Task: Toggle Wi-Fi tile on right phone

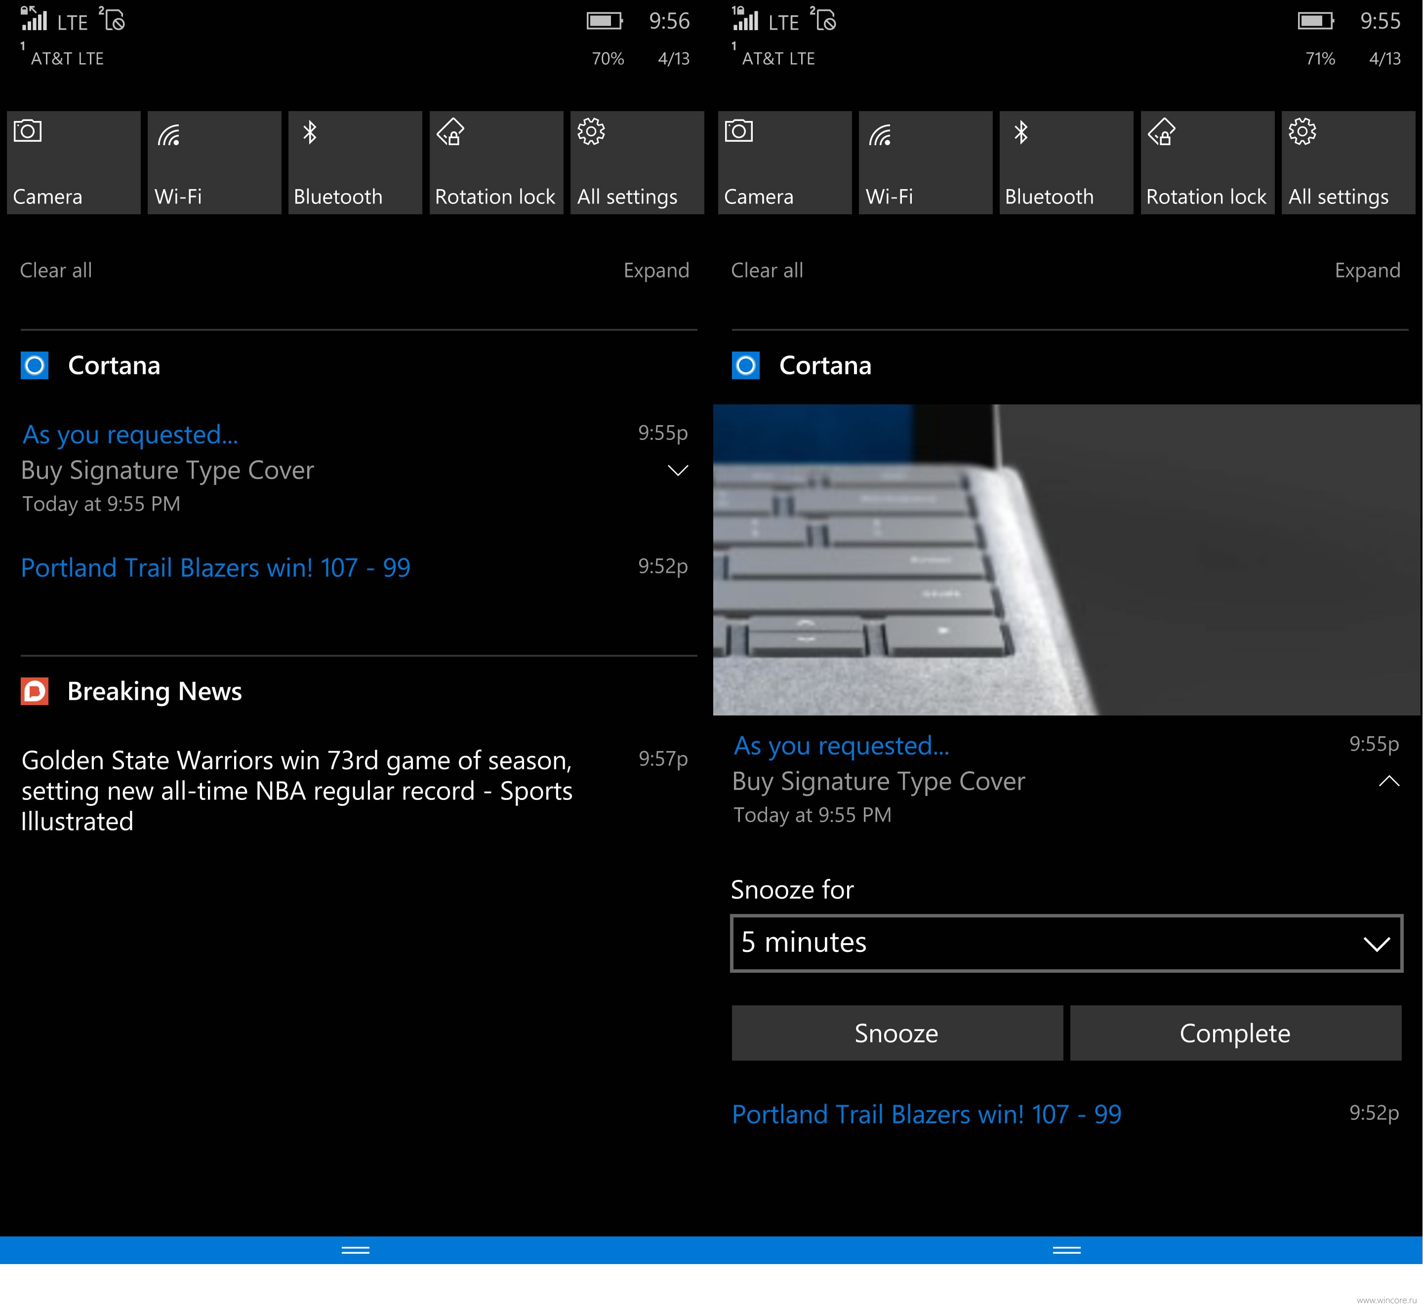Action: pyautogui.click(x=925, y=162)
